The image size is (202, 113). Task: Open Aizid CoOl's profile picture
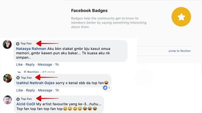[8, 100]
